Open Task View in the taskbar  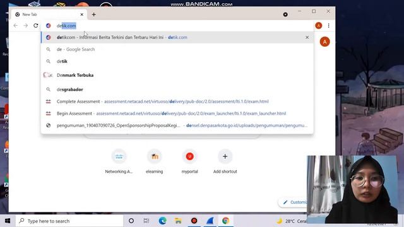coord(146,221)
